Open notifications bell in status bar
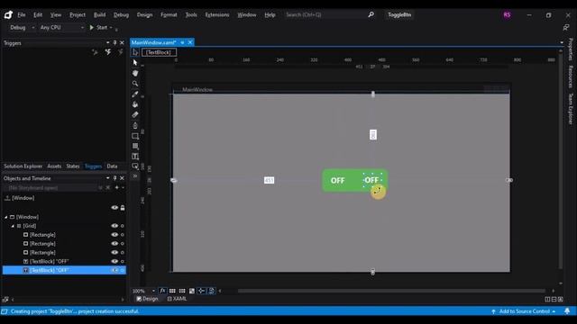Image resolution: width=577 pixels, height=324 pixels. [x=567, y=311]
